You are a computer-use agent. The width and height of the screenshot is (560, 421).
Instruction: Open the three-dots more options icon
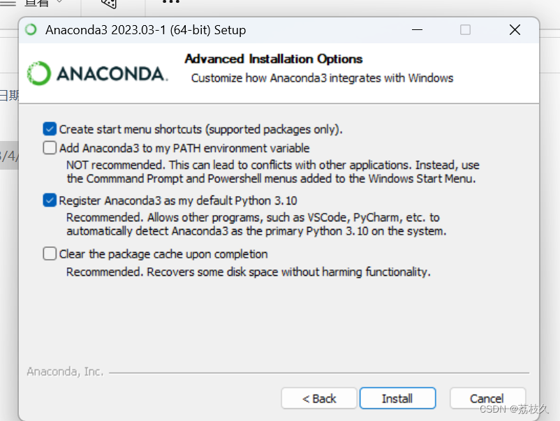point(170,3)
